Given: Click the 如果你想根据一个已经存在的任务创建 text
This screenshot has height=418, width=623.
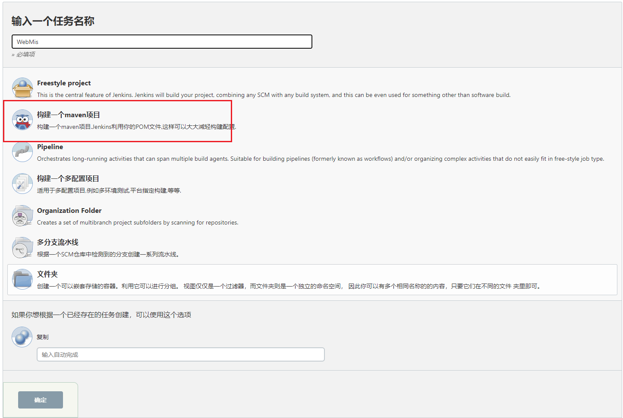Looking at the screenshot, I should click(x=101, y=315).
